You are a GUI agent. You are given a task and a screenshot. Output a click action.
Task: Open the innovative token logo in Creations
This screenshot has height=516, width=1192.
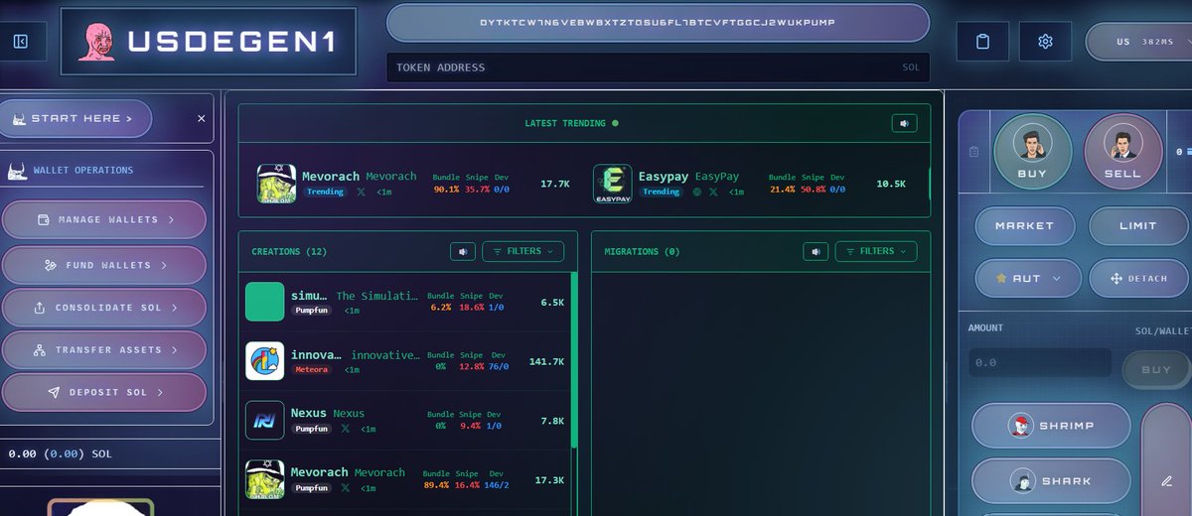click(265, 361)
